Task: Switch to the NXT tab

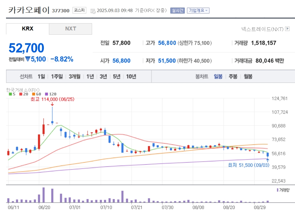Action: (x=71, y=29)
